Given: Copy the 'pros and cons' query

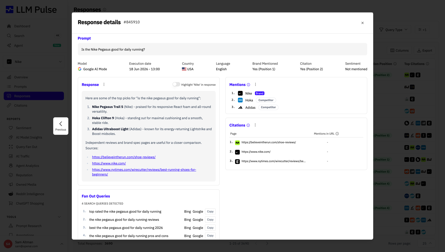Looking at the screenshot, I should click(210, 236).
